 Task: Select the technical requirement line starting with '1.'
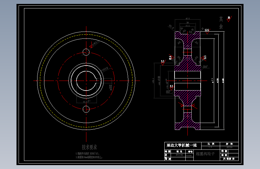click(88, 154)
